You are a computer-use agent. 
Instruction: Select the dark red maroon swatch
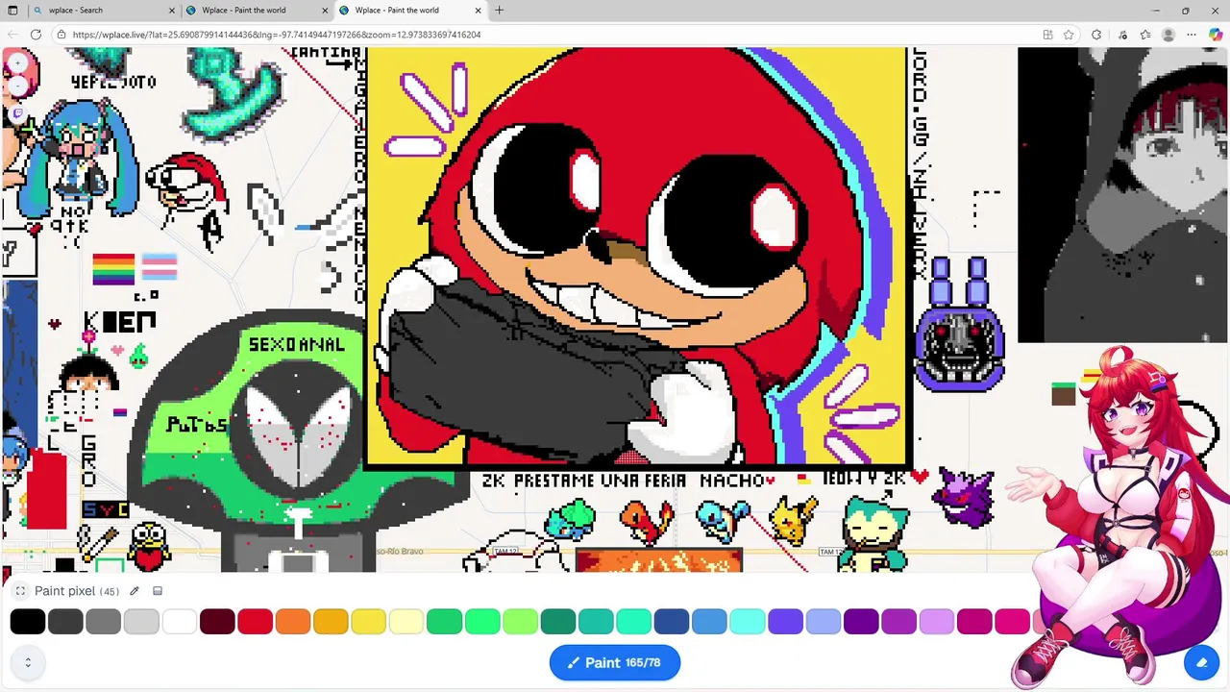[217, 621]
